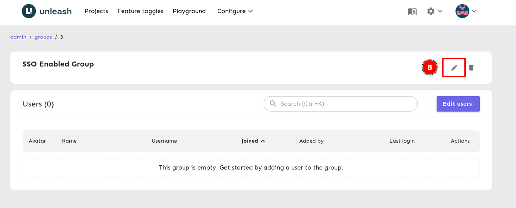Sort table by Last login column

(x=402, y=141)
